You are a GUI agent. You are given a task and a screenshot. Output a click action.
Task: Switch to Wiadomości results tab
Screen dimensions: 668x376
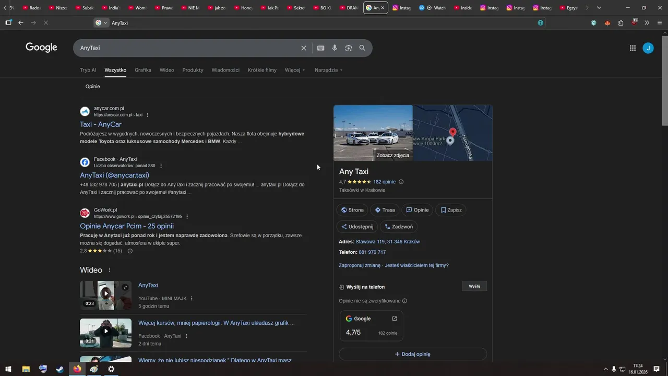225,70
